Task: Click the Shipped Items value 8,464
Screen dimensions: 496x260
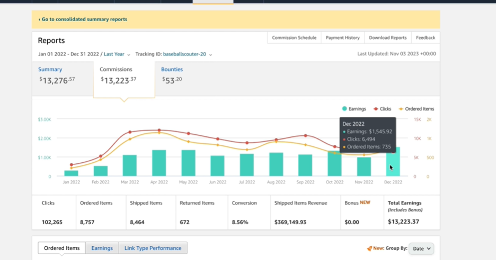Action: (x=137, y=222)
